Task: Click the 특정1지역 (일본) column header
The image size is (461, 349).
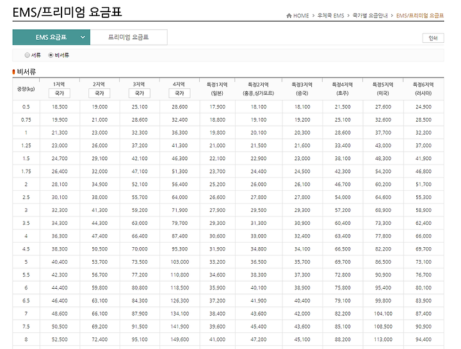Action: tap(217, 89)
